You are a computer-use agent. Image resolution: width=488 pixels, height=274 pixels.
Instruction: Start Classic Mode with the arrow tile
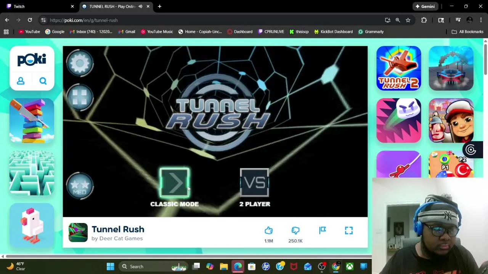[175, 183]
